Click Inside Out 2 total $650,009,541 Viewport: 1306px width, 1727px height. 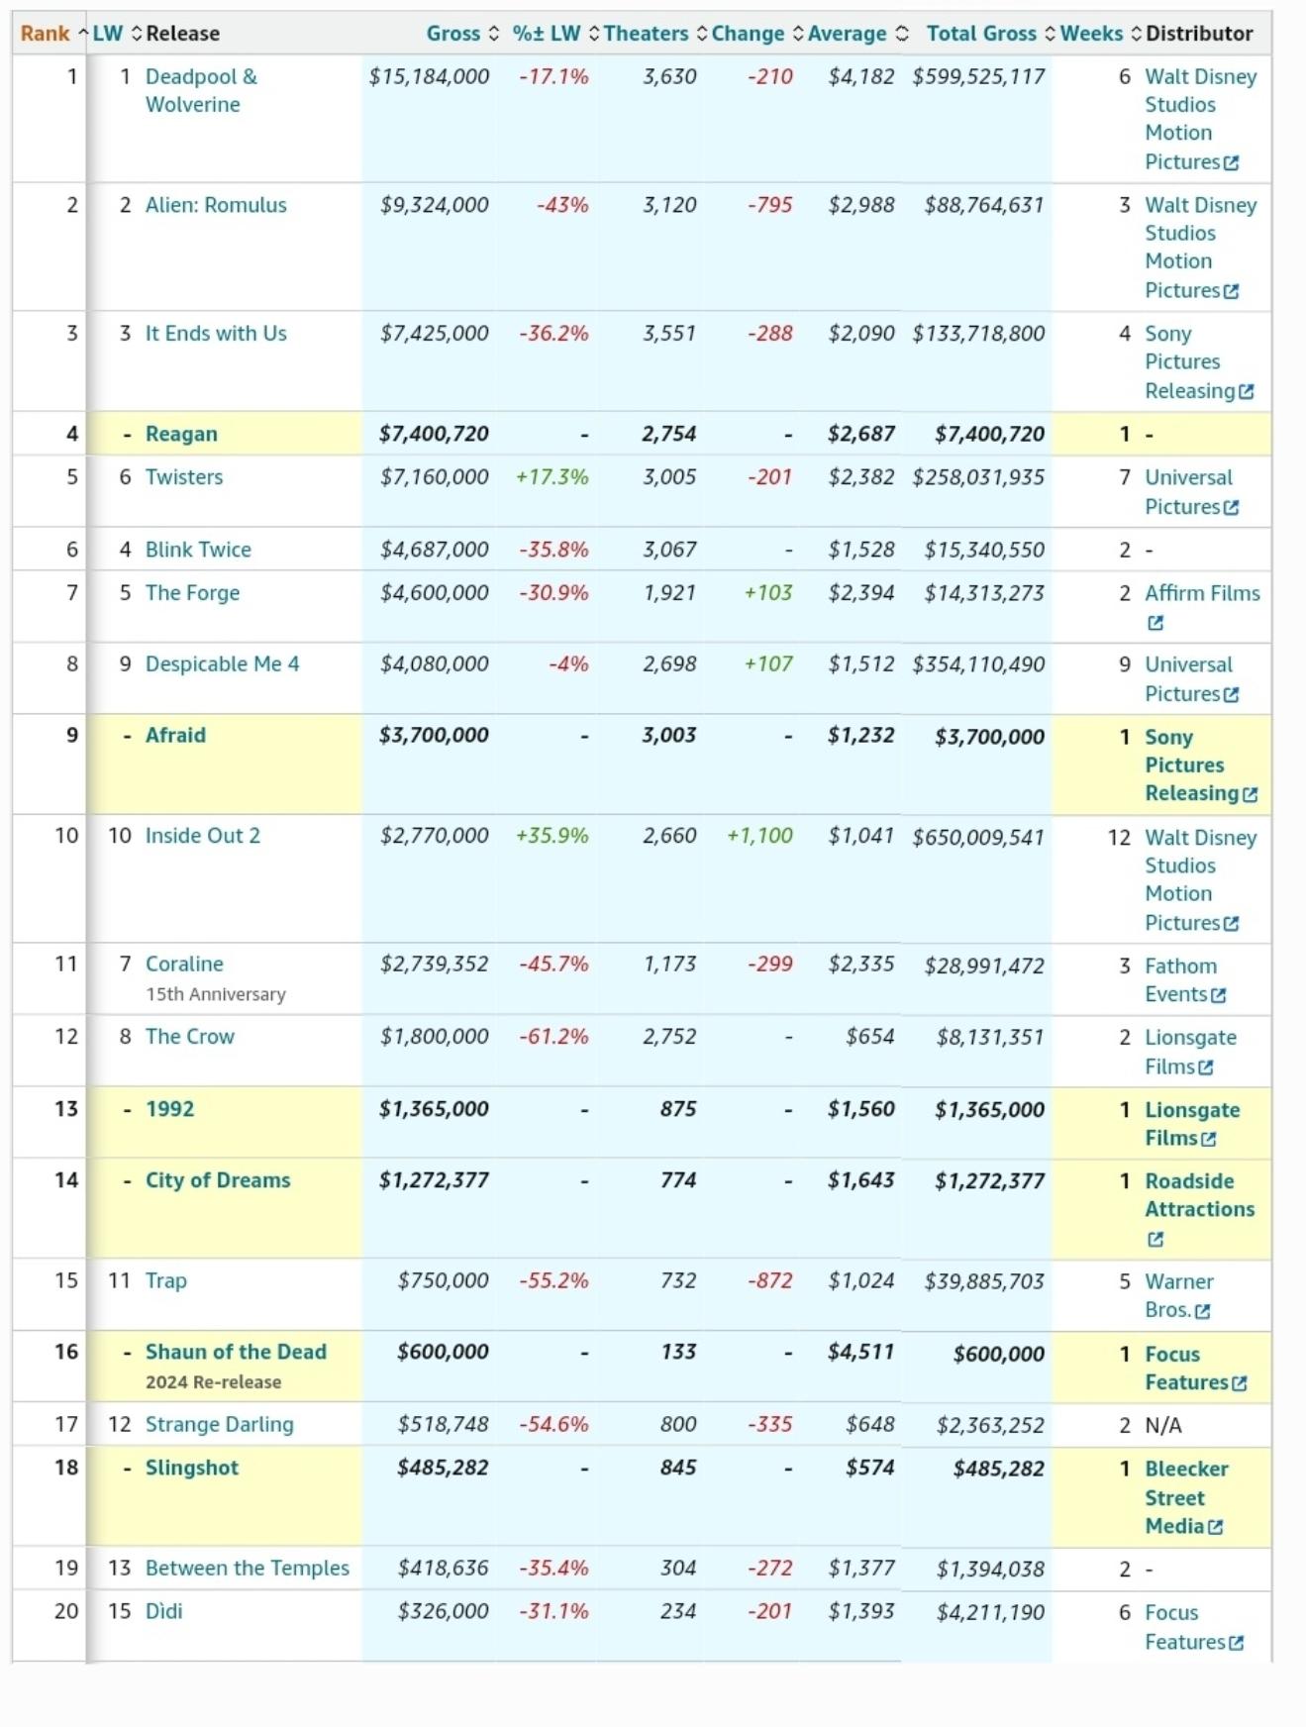pyautogui.click(x=978, y=838)
